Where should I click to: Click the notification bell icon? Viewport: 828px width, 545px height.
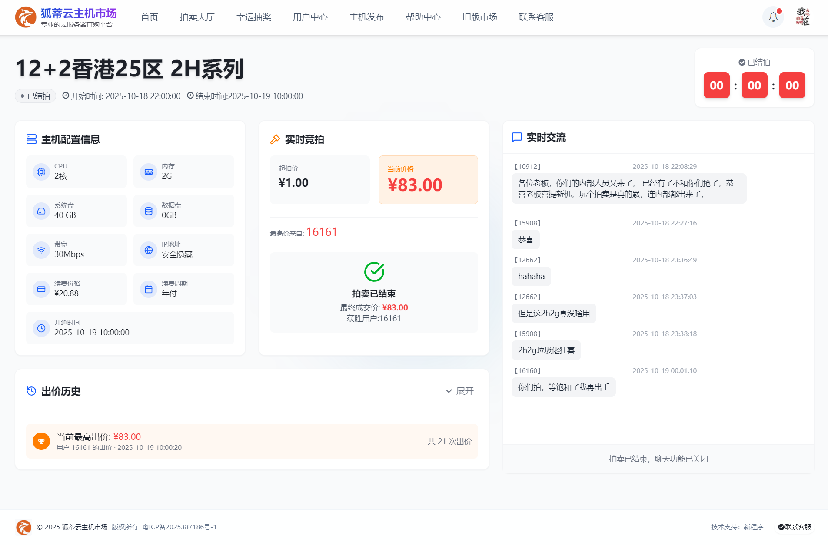[773, 17]
